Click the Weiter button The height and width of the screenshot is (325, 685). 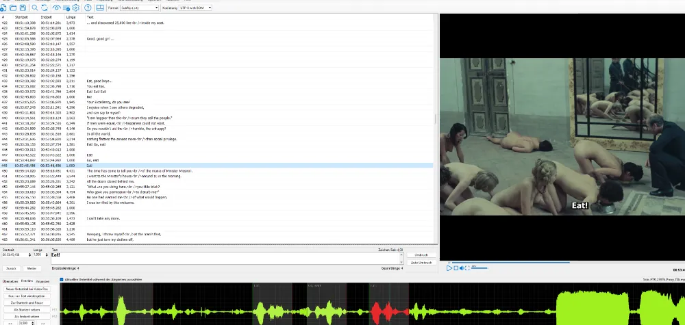point(32,268)
